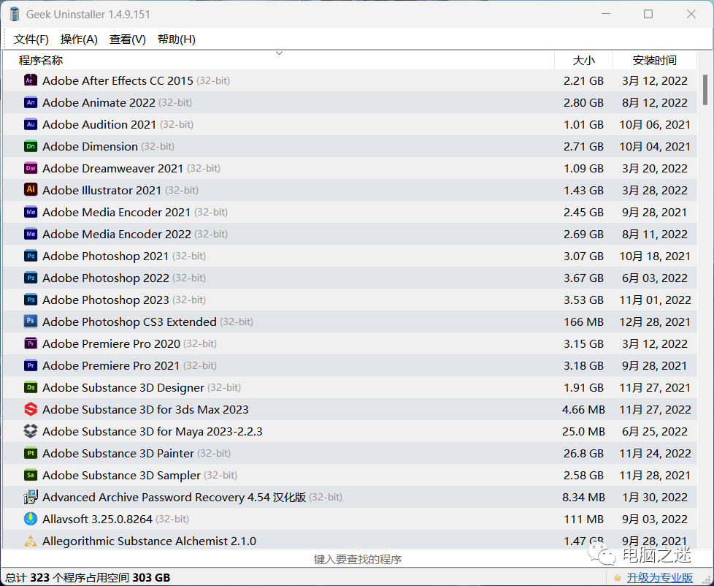
Task: Click the Adobe Premiere Pro 2020 icon
Action: pyautogui.click(x=31, y=343)
